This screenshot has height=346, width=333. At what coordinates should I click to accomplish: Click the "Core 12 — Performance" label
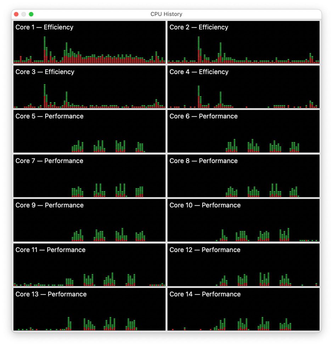pos(205,250)
